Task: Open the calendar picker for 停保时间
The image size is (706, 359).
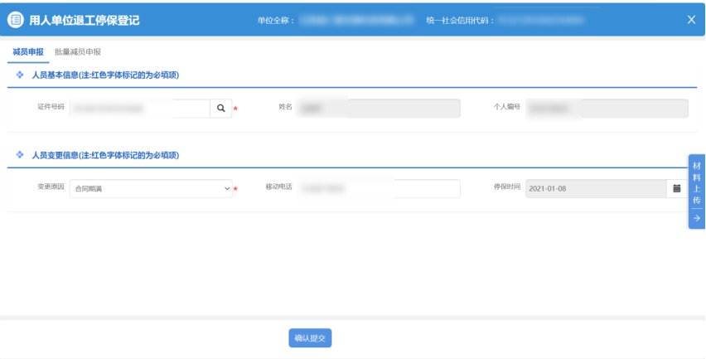Action: click(677, 189)
